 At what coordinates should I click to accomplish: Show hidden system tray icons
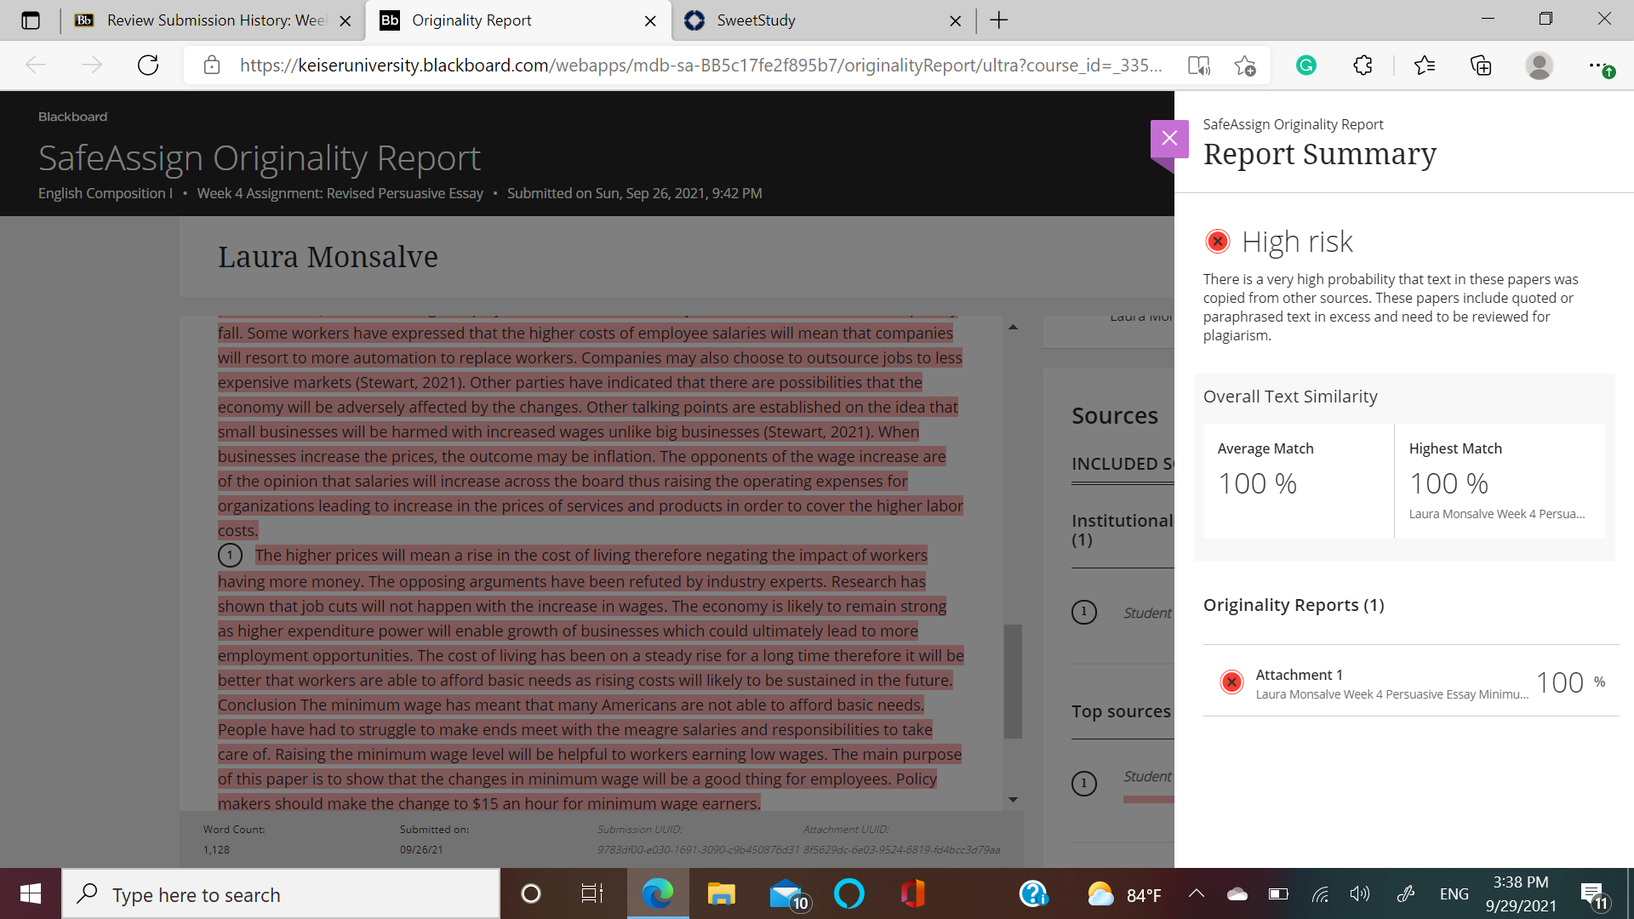(x=1196, y=893)
